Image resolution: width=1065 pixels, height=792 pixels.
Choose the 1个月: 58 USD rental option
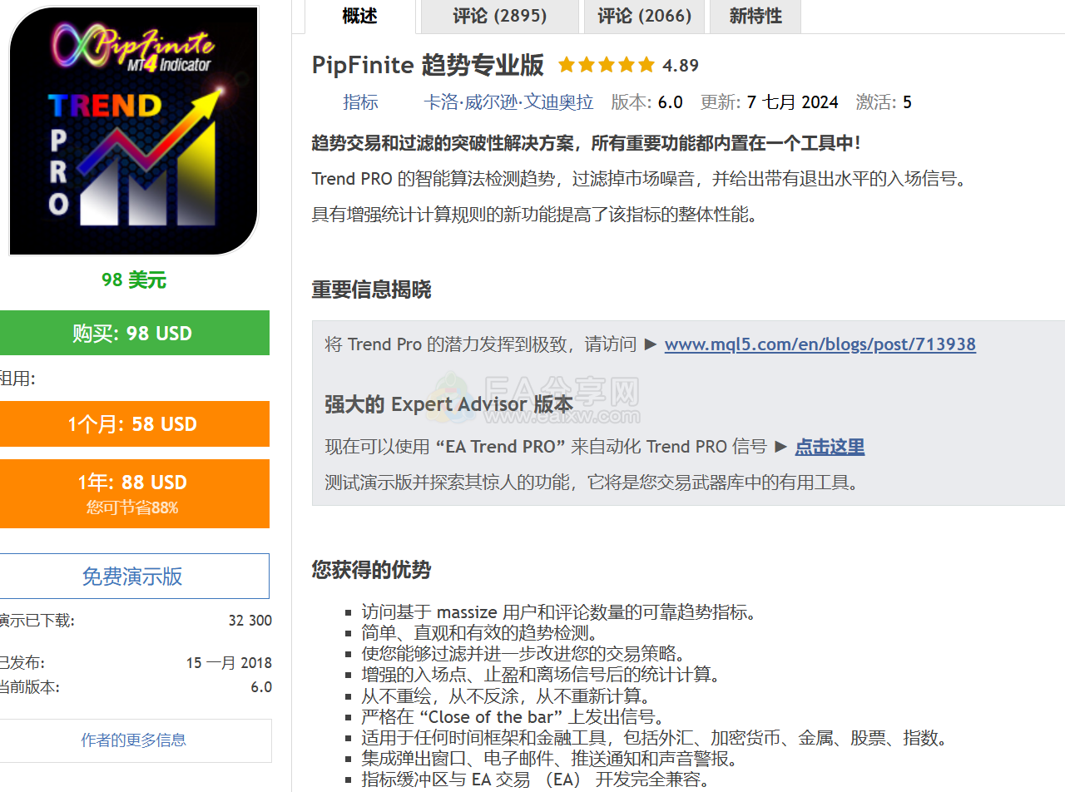coord(133,424)
